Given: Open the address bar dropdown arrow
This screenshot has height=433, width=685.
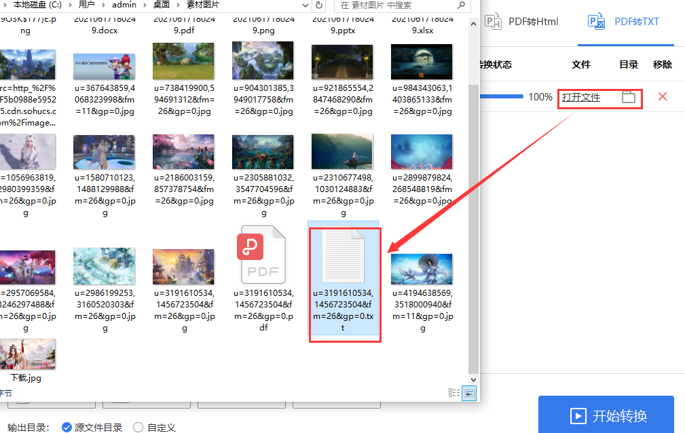Looking at the screenshot, I should pyautogui.click(x=305, y=5).
